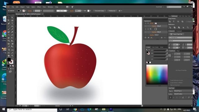
Task: Click Divide in Pathfinders row
Action: (x=170, y=27)
